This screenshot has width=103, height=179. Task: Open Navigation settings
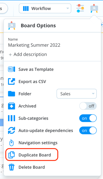point(38,143)
